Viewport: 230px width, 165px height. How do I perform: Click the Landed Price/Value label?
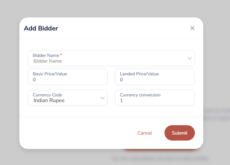[x=139, y=74]
